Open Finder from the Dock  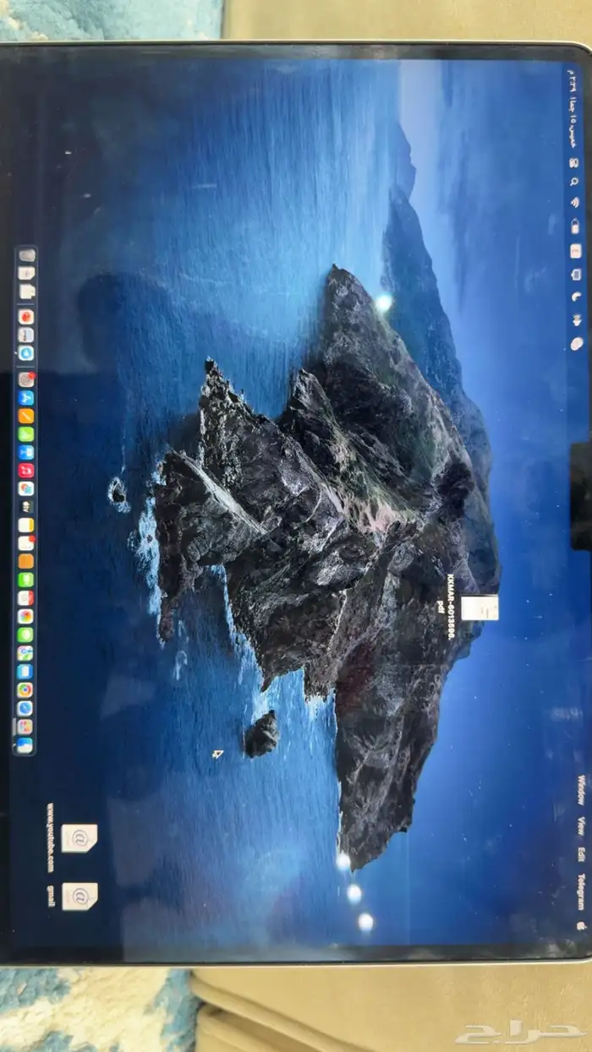(x=26, y=745)
